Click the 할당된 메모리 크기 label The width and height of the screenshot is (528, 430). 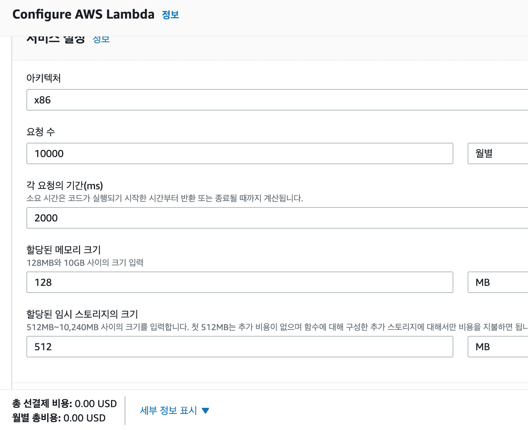point(64,250)
